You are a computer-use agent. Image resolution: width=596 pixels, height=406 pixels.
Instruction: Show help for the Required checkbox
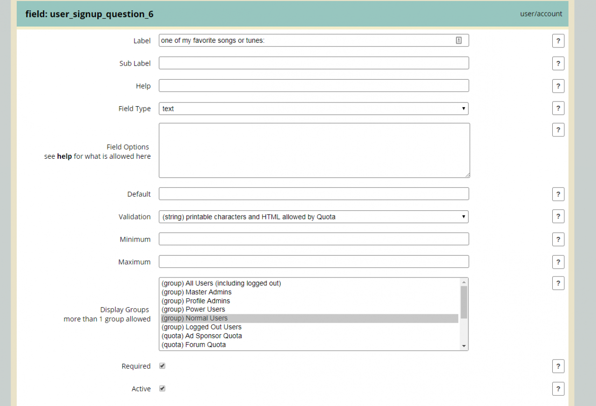[x=558, y=366]
